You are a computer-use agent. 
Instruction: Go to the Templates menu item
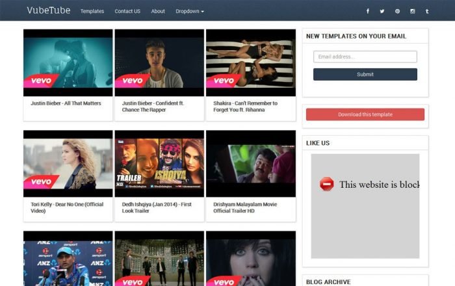[x=92, y=11]
